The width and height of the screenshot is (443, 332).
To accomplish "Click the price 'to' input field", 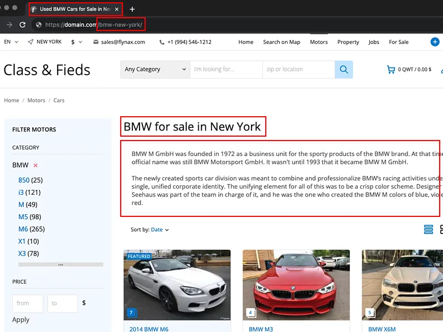I will point(63,303).
